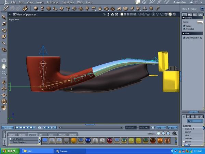This screenshot has height=154, width=205.
Task: Switch to the Objects browser tab
Action: click(x=22, y=134)
